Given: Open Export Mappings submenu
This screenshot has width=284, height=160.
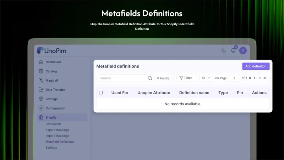Looking at the screenshot, I should (58, 130).
